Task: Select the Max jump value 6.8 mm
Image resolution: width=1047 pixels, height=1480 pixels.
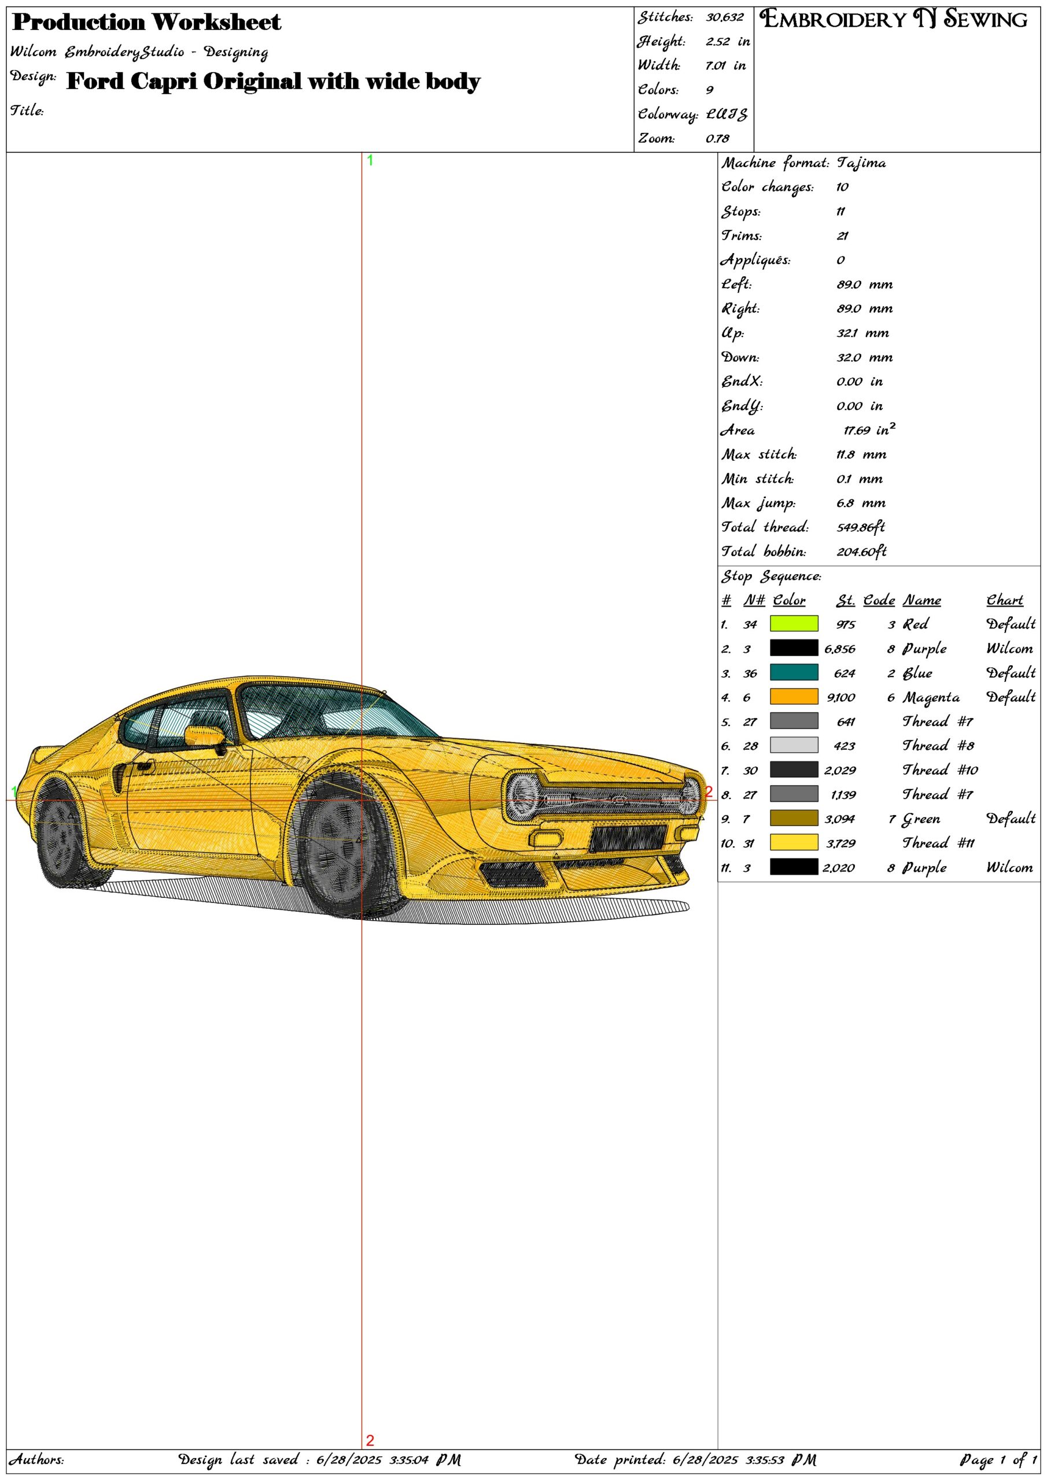Action: (x=861, y=504)
